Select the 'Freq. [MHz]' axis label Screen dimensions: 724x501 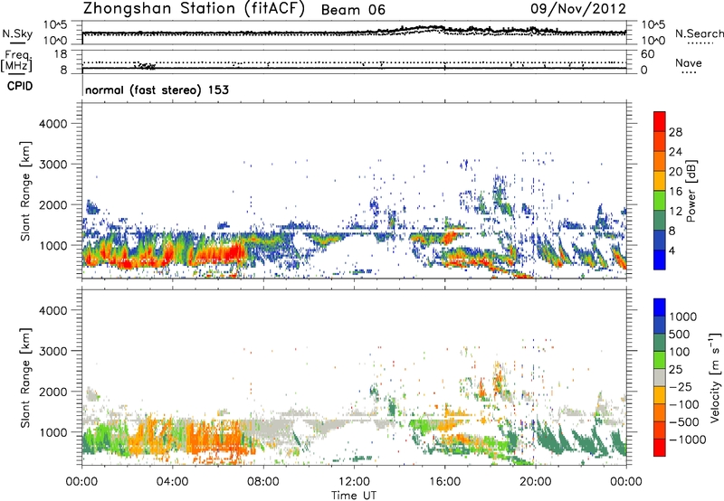pos(16,61)
